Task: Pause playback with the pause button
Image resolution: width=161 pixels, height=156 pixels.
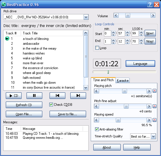Action: (34, 95)
